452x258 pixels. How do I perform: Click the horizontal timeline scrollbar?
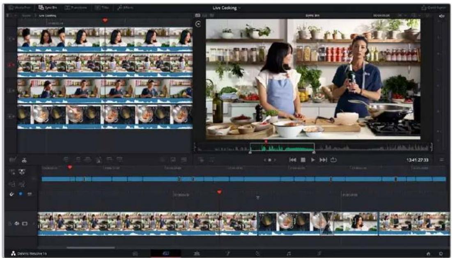tap(90, 247)
